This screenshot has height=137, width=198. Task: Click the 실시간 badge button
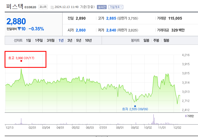coord(102,7)
